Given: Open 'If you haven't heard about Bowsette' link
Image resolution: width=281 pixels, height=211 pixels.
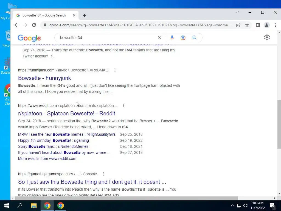Looking at the screenshot, I should coord(64,152).
